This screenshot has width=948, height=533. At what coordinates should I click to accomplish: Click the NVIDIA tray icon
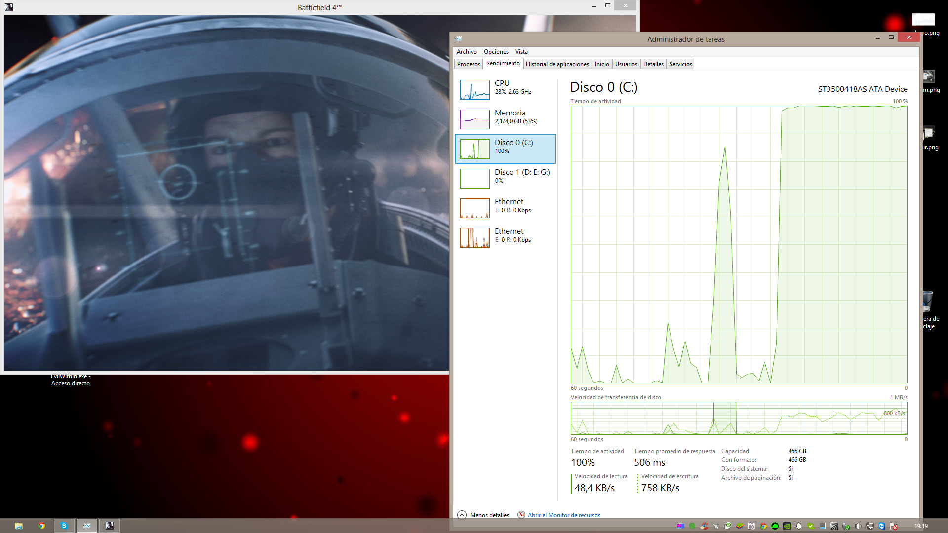(x=787, y=526)
